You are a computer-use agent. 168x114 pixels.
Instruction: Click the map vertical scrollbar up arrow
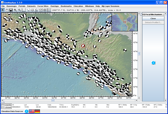(x=139, y=14)
